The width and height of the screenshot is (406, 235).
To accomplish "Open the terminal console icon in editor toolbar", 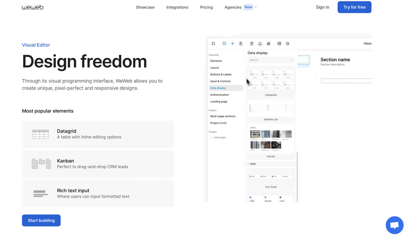I will 279,44.
